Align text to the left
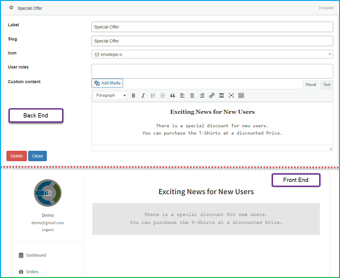 [182, 95]
